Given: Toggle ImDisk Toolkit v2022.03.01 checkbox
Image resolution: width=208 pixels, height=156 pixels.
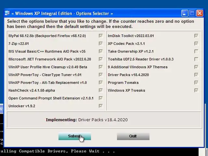Looking at the screenshot, I should 196,36.
